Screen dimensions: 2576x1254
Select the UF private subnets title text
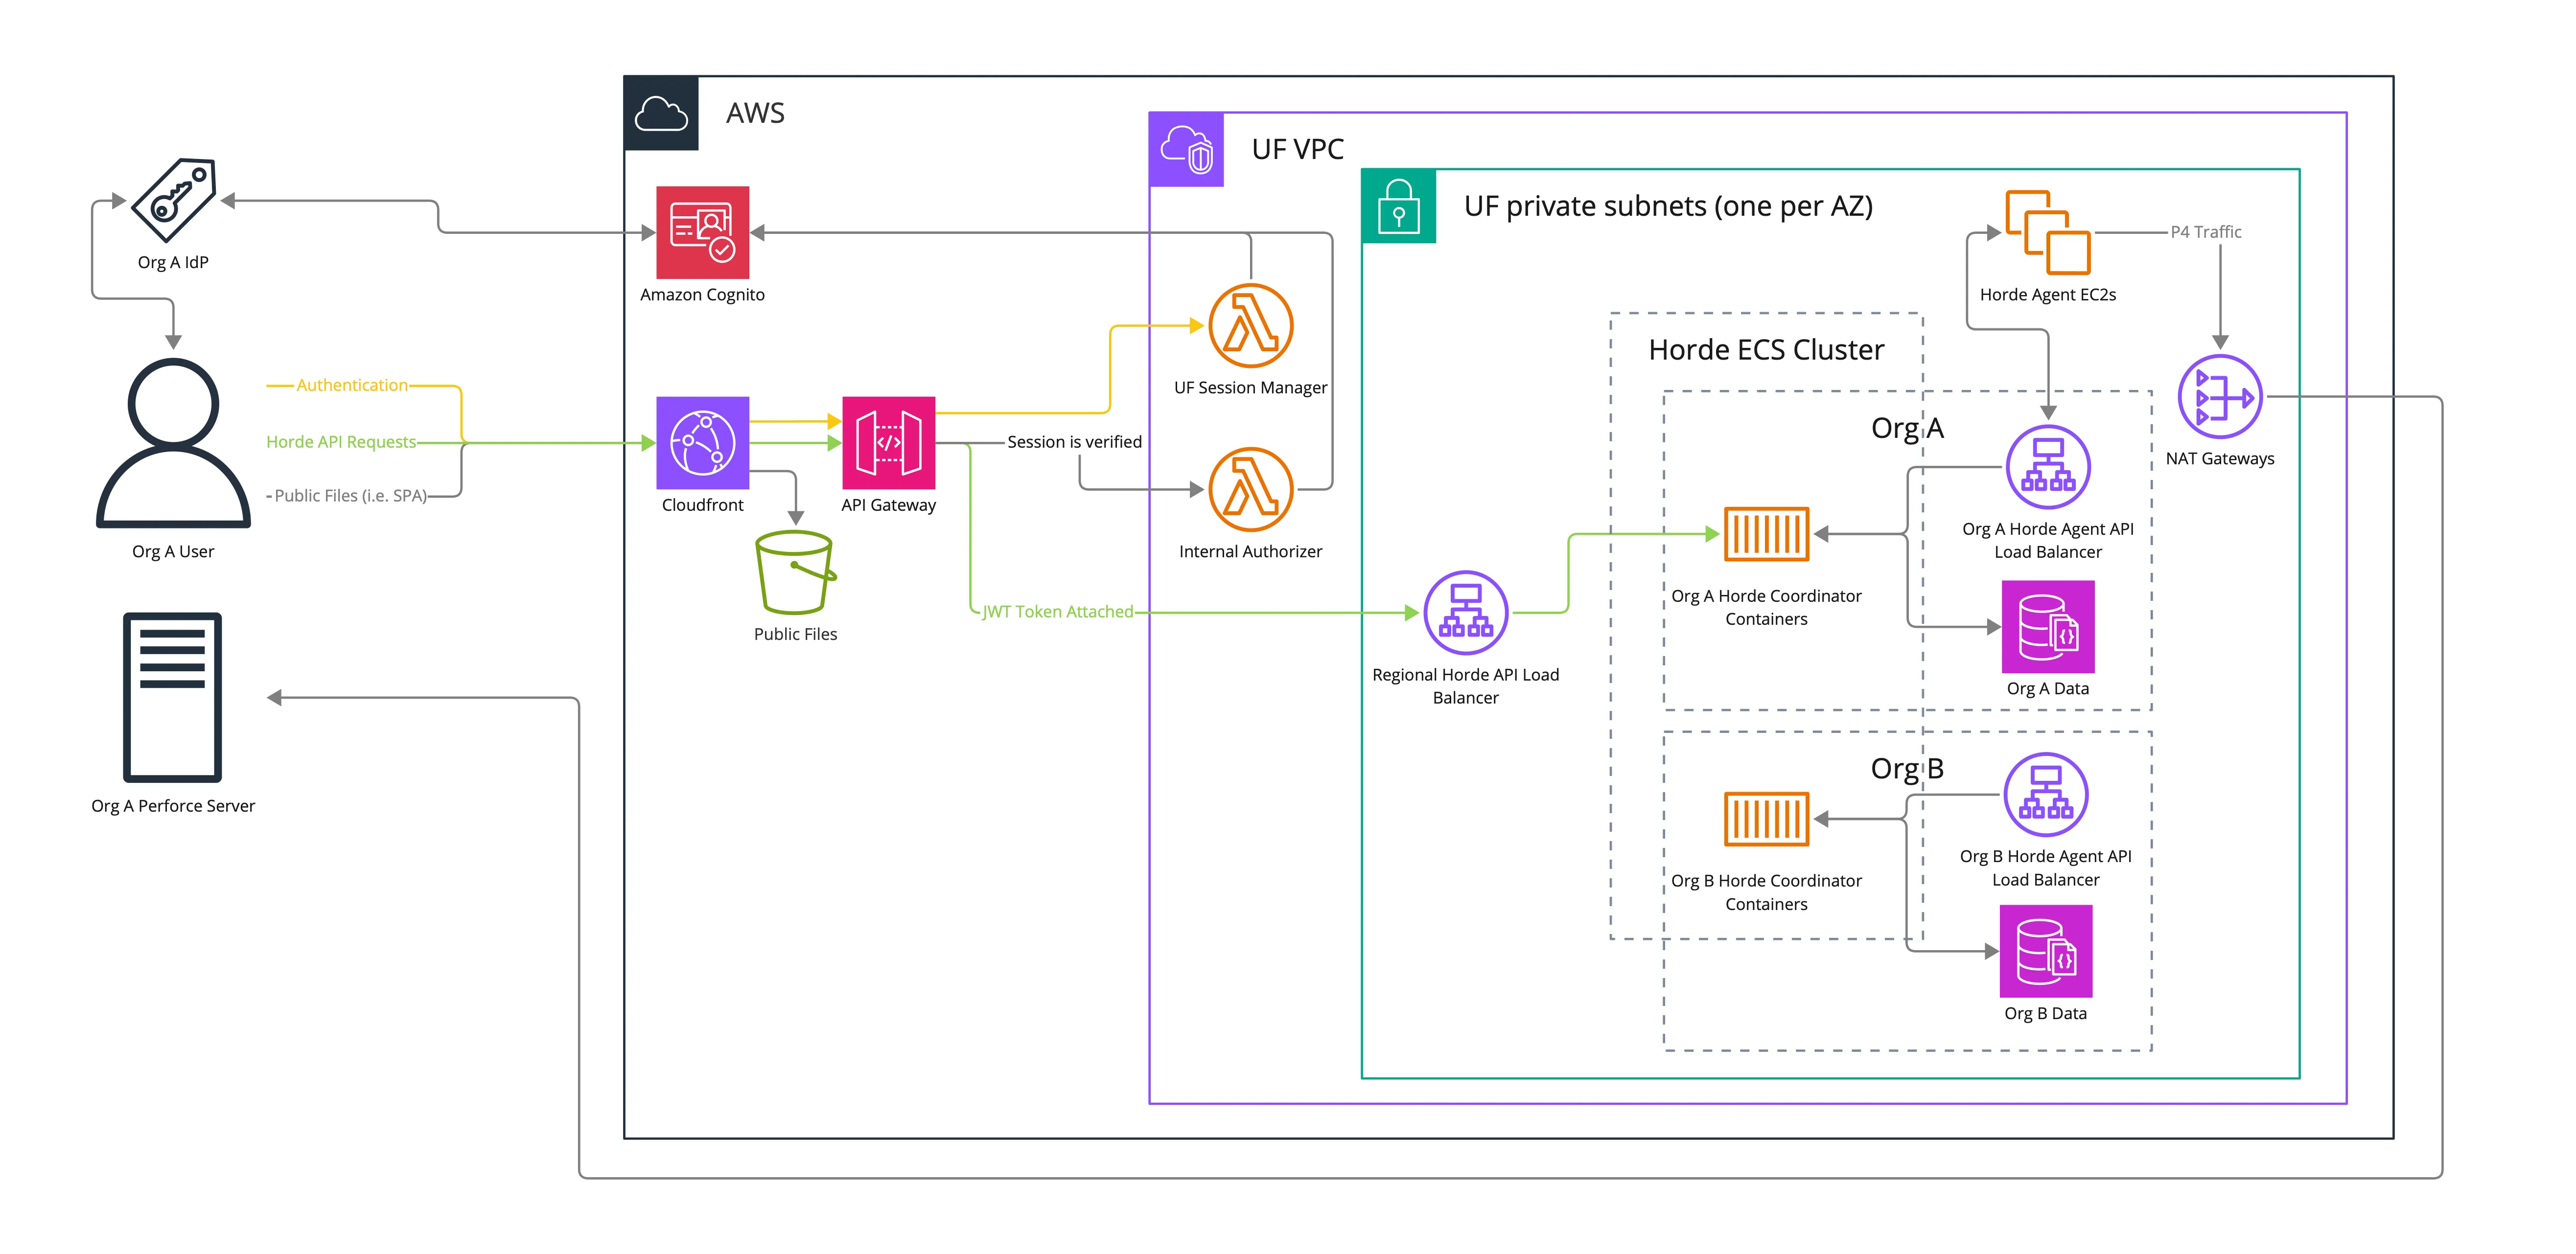coord(1668,206)
